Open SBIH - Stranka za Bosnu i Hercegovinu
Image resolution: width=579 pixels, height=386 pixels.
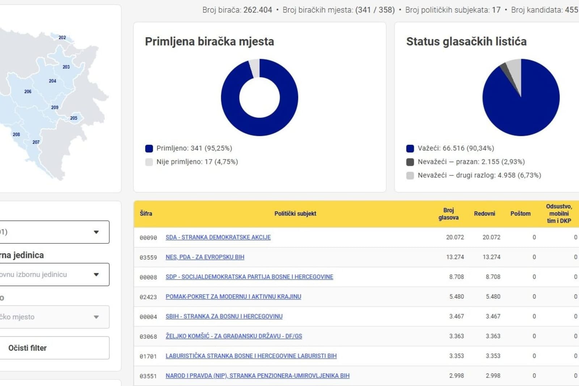pos(224,316)
